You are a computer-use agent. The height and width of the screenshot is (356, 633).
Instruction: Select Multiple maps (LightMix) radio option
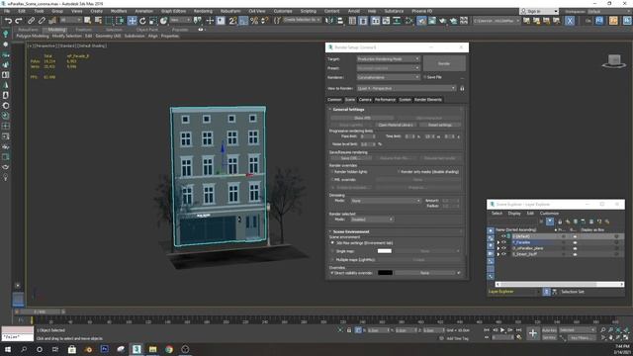pos(332,260)
